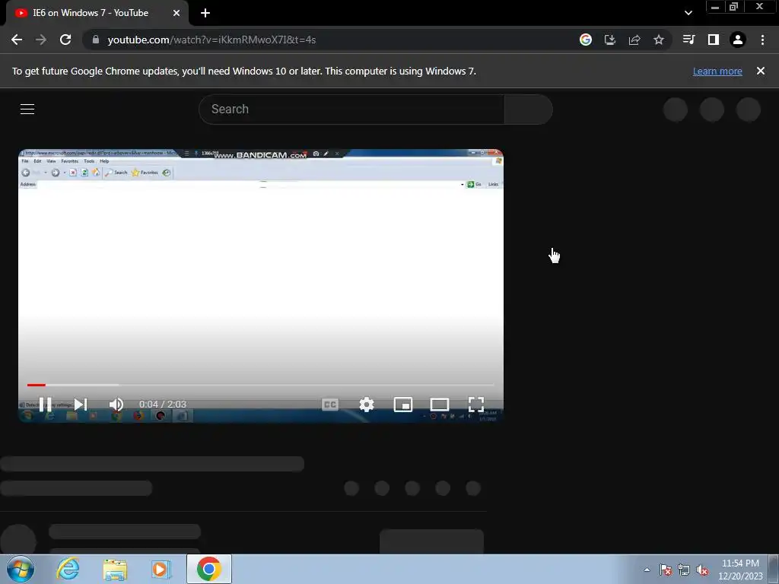The width and height of the screenshot is (779, 584).
Task: Open the media controls icon
Action: point(688,40)
